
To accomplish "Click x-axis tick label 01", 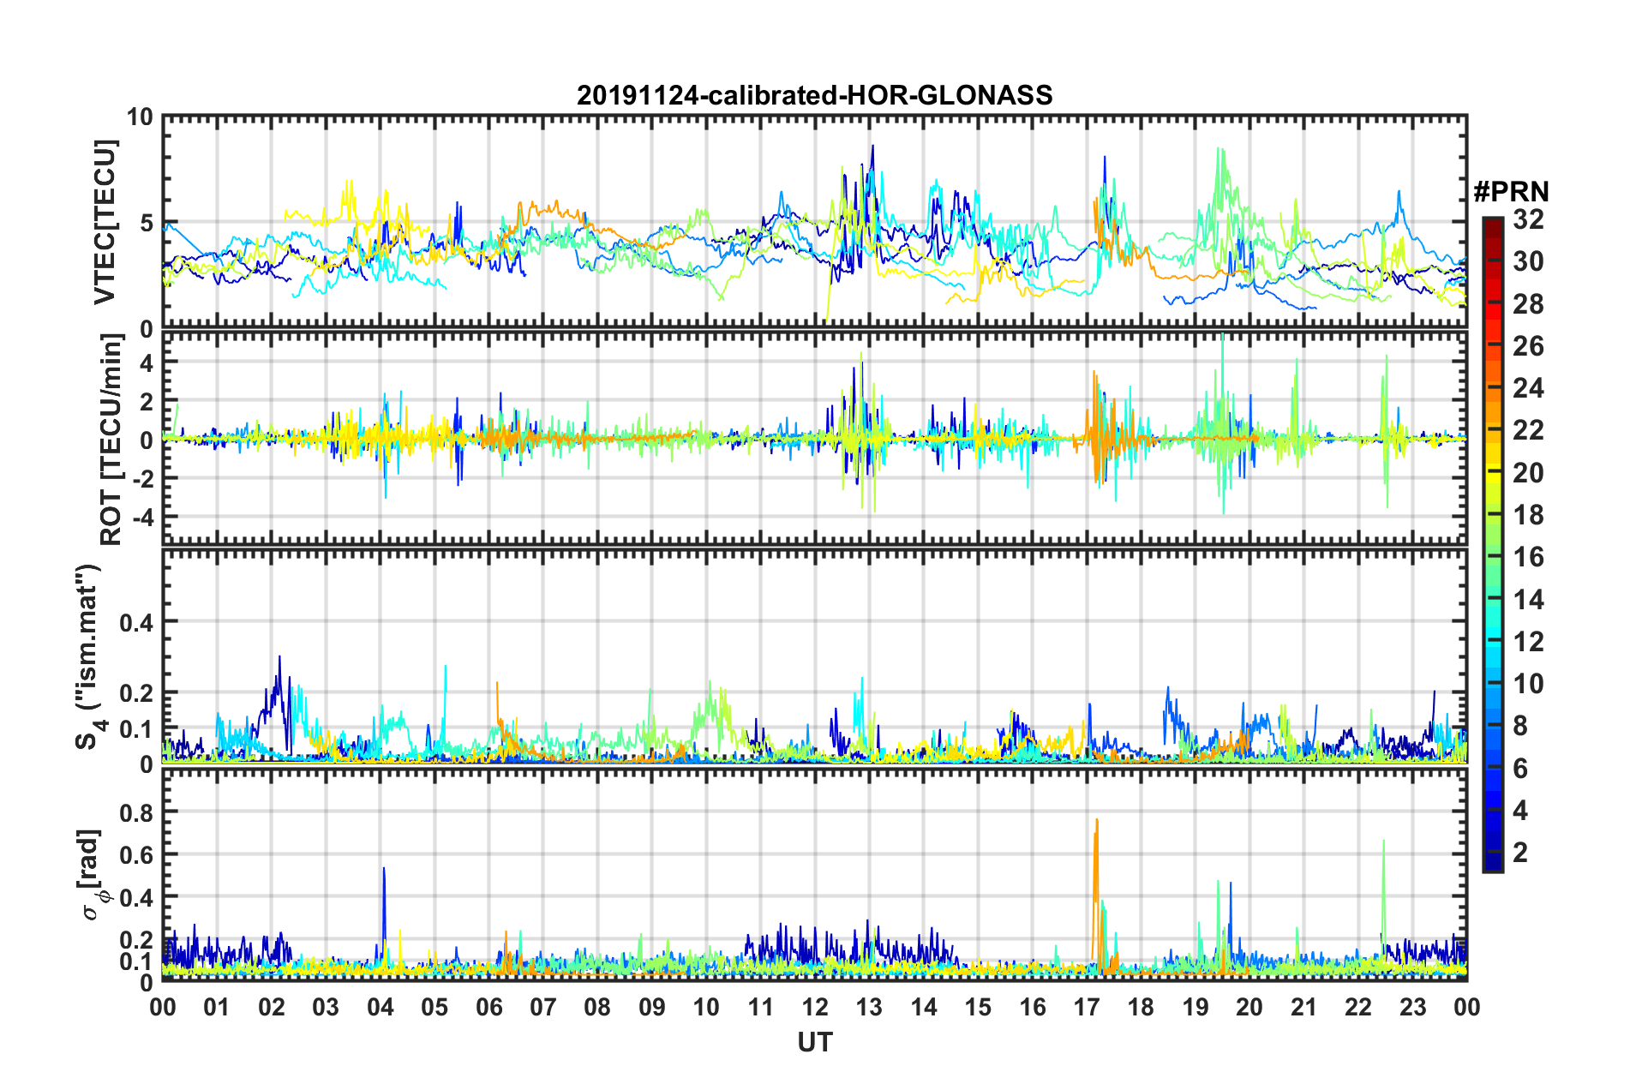I will click(217, 1007).
